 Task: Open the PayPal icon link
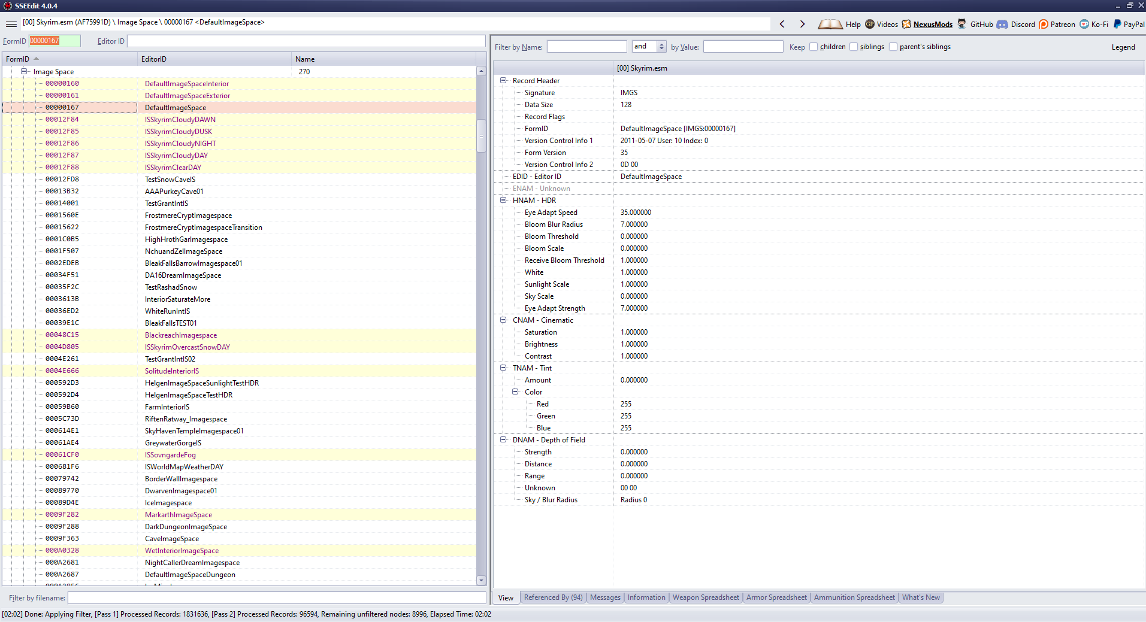(1117, 24)
